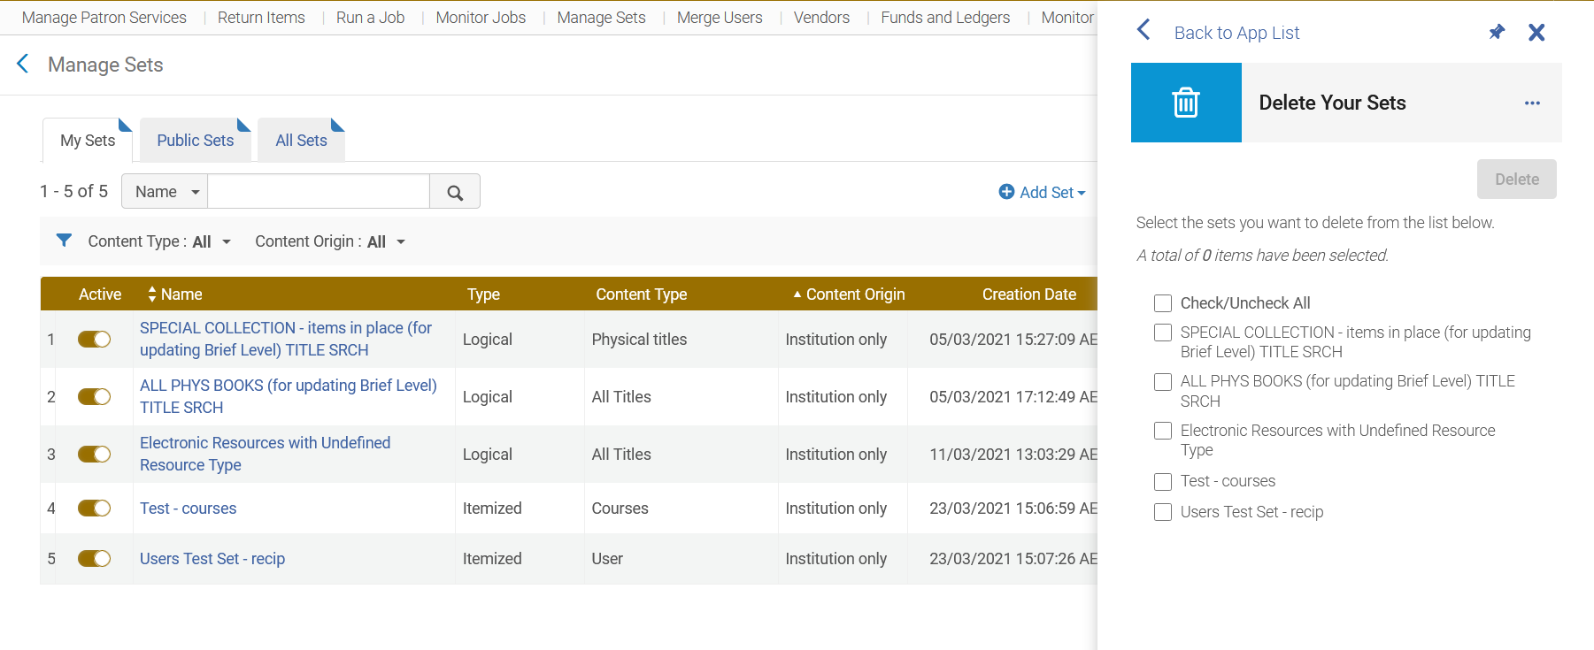This screenshot has width=1594, height=650.
Task: Check Electronic Resources set for deletion
Action: tap(1163, 431)
